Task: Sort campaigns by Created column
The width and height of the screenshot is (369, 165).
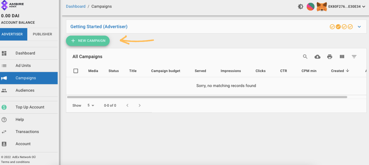Action: (337, 71)
